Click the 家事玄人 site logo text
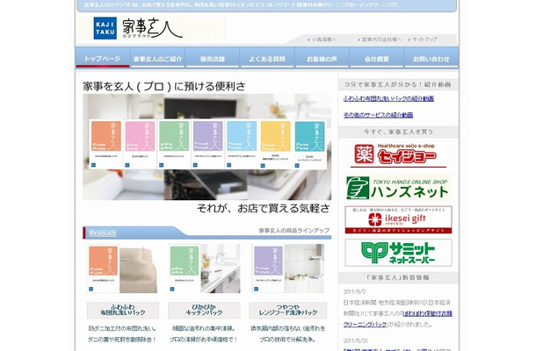This screenshot has height=351, width=536. 152,28
